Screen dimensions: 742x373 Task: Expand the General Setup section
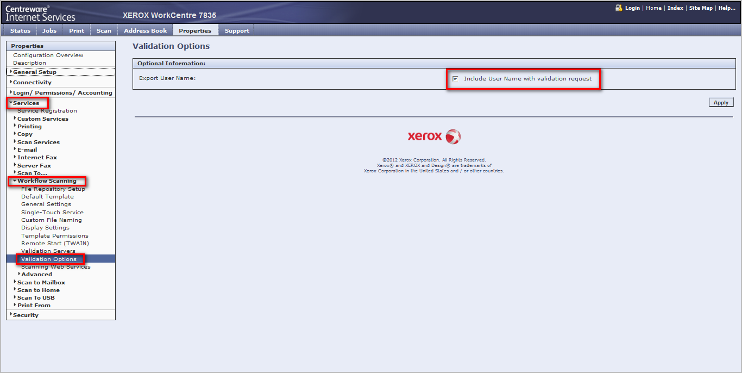pos(11,72)
